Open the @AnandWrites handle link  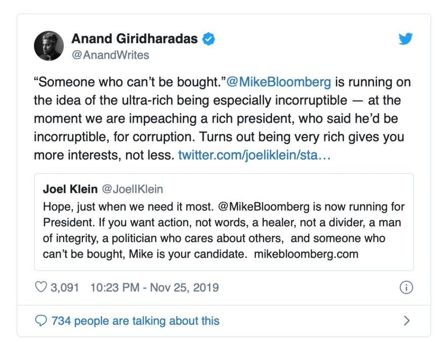click(110, 55)
